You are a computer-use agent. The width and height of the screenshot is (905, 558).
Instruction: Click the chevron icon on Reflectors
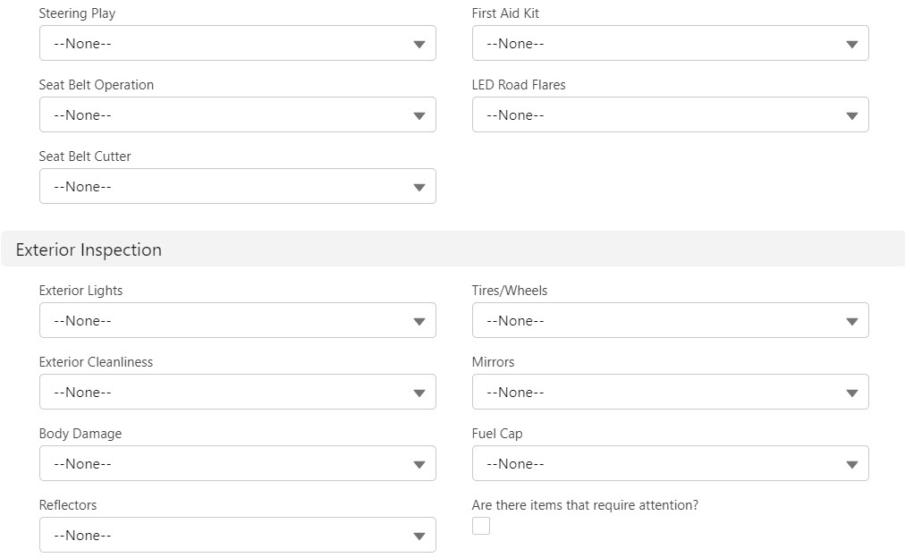coord(420,535)
